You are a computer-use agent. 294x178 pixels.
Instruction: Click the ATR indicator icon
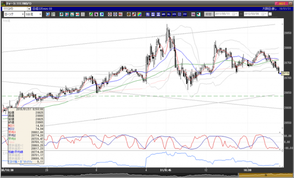[x=174, y=14]
